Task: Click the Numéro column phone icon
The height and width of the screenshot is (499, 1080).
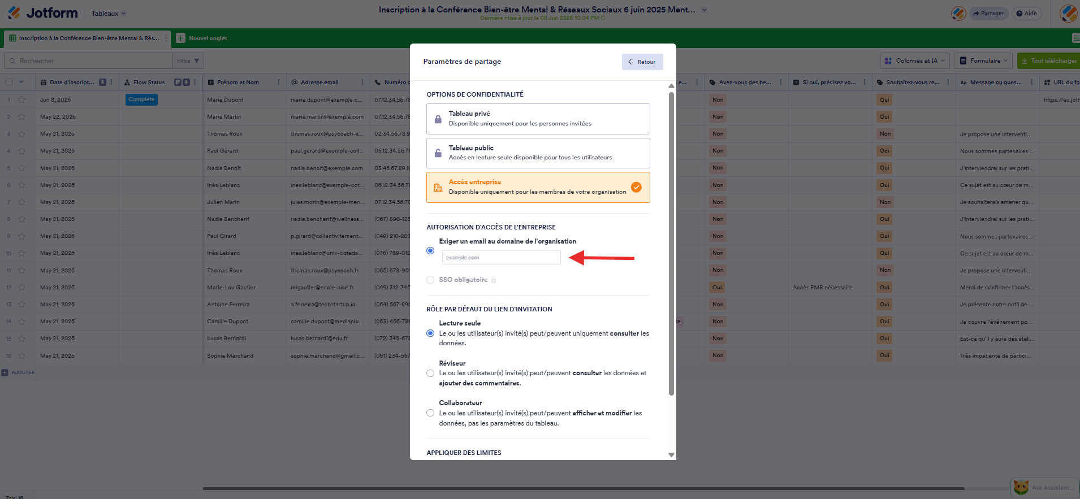Action: (x=378, y=83)
